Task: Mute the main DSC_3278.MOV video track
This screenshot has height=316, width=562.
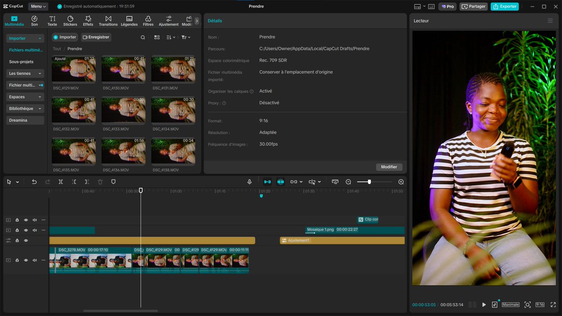Action: (35, 260)
